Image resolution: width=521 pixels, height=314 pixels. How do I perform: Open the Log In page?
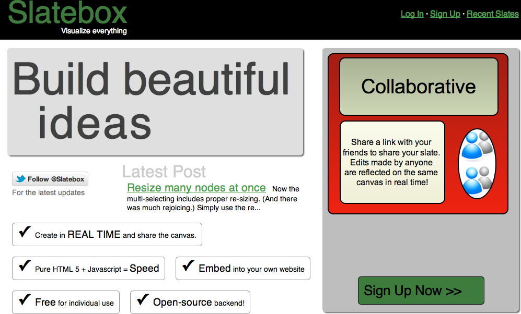click(x=412, y=14)
